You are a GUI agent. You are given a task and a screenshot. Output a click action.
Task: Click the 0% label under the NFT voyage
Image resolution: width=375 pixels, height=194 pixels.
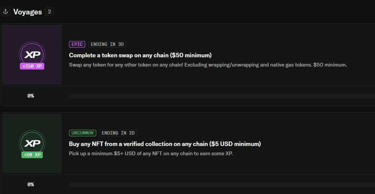[x=31, y=185]
